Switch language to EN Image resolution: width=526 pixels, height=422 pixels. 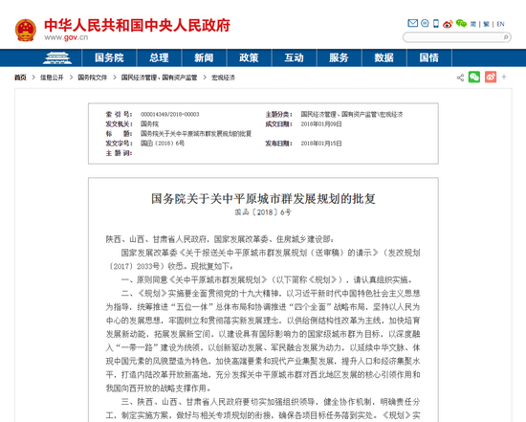pyautogui.click(x=500, y=24)
